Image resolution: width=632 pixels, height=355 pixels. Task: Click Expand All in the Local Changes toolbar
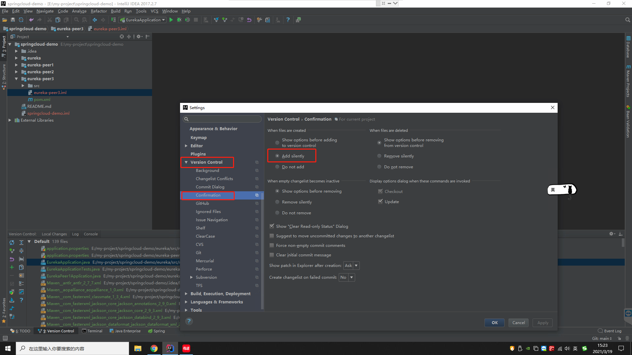[21, 243]
